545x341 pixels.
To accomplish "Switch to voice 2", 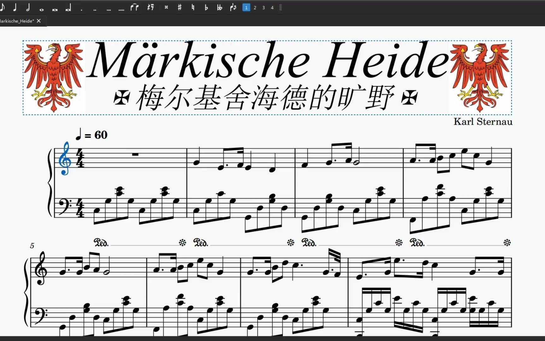I will [x=255, y=8].
